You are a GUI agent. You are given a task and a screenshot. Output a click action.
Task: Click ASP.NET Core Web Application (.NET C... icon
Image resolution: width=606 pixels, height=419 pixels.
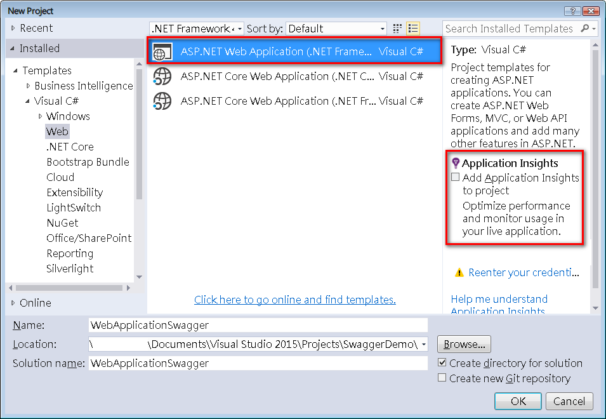coord(162,77)
